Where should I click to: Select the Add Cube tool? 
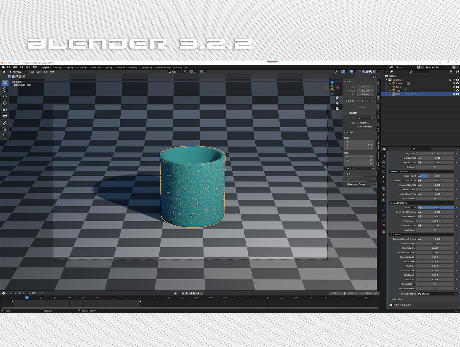[x=5, y=136]
